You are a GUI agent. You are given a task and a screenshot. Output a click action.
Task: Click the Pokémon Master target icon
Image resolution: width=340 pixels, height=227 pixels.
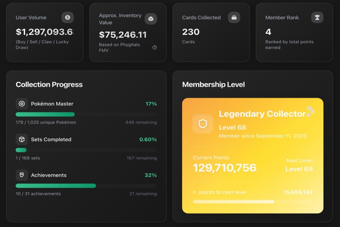point(22,104)
